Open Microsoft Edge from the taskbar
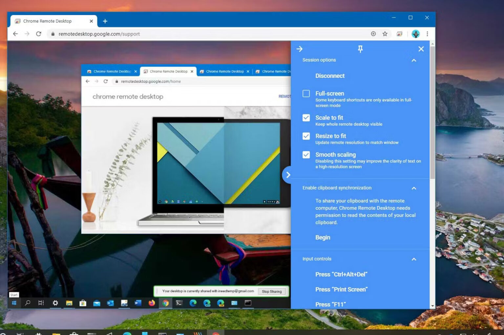Screen dimensions: 504x335 193,303
